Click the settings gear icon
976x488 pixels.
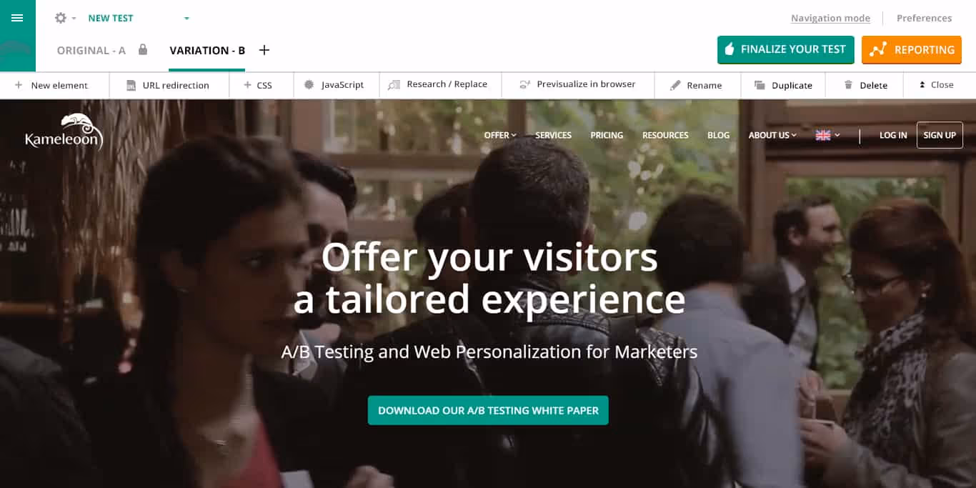61,18
